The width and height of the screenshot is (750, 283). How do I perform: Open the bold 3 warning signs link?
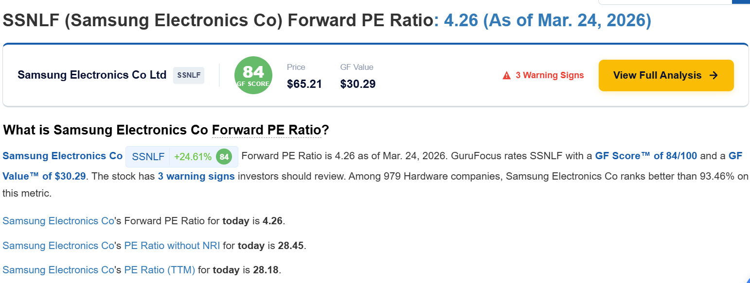(196, 176)
